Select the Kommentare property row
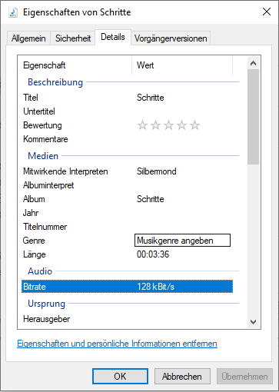Viewport: 279px width, 392px height. 128,139
